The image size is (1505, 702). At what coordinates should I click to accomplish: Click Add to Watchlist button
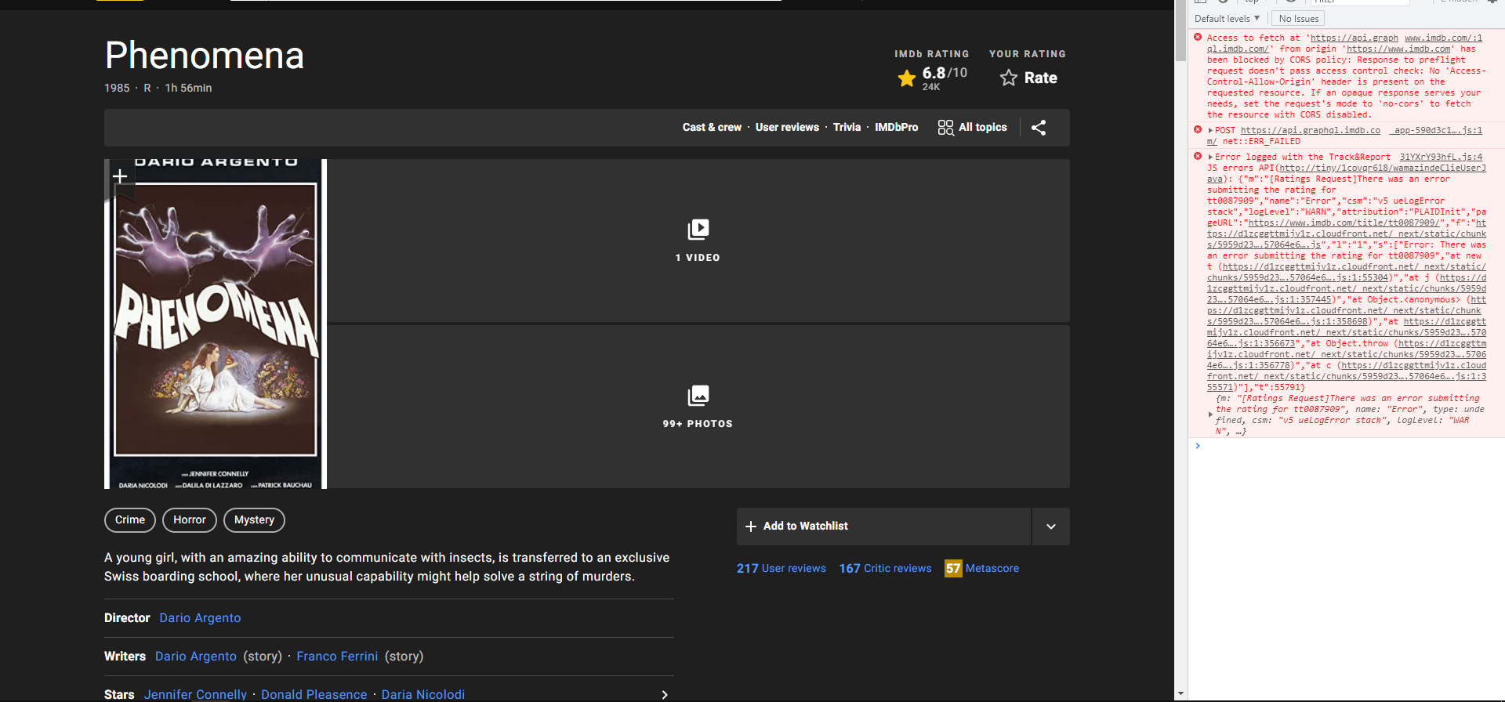click(883, 526)
